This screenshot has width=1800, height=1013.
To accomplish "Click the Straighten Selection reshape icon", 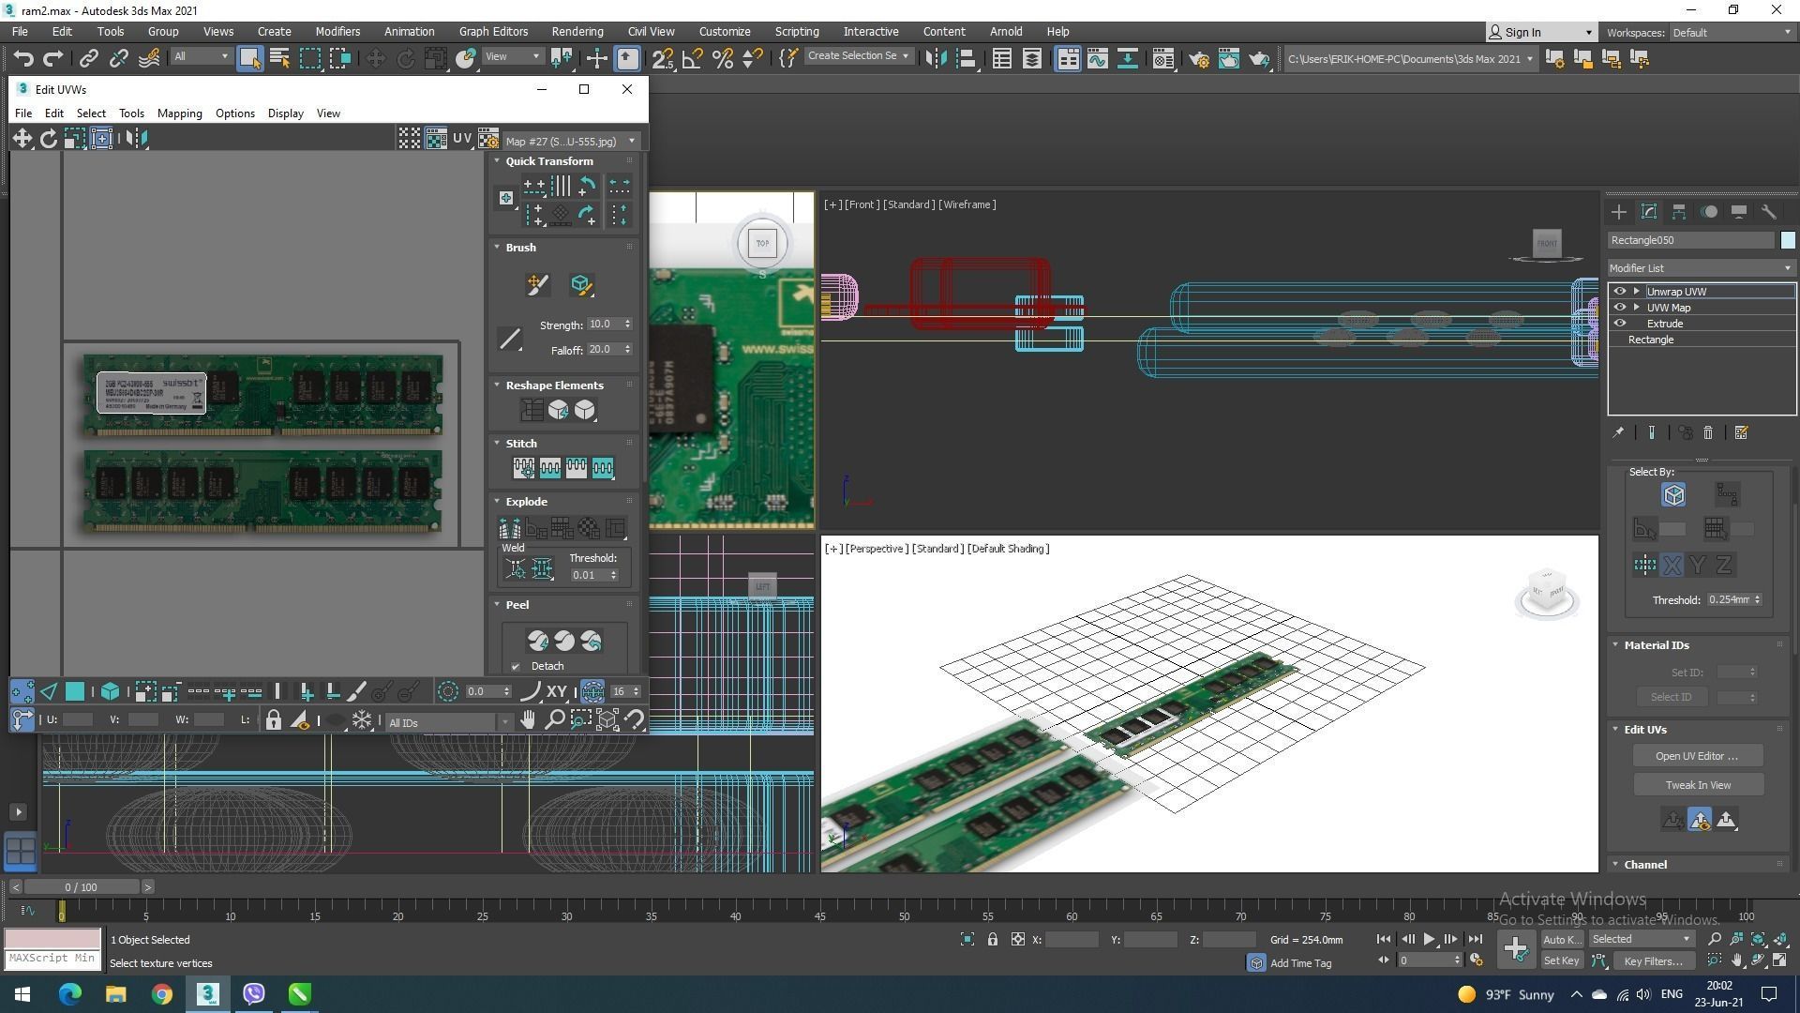I will (x=532, y=410).
